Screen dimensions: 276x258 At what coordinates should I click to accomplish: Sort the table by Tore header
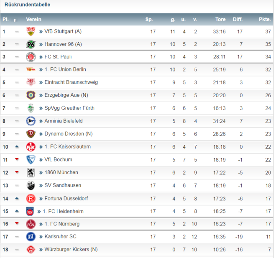pos(220,19)
